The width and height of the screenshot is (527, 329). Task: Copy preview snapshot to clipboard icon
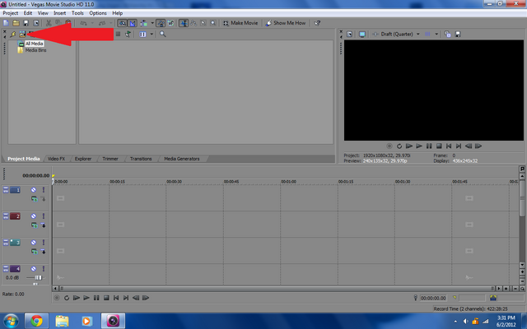pos(447,35)
